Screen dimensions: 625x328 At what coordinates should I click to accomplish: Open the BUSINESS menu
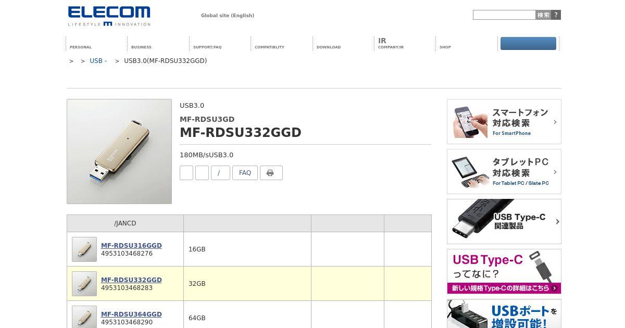(x=141, y=47)
